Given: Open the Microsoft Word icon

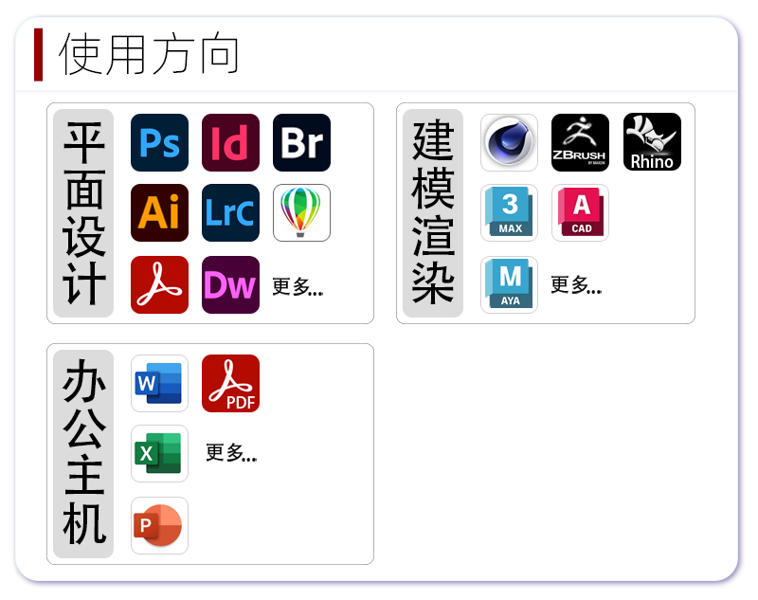Looking at the screenshot, I should [x=159, y=383].
